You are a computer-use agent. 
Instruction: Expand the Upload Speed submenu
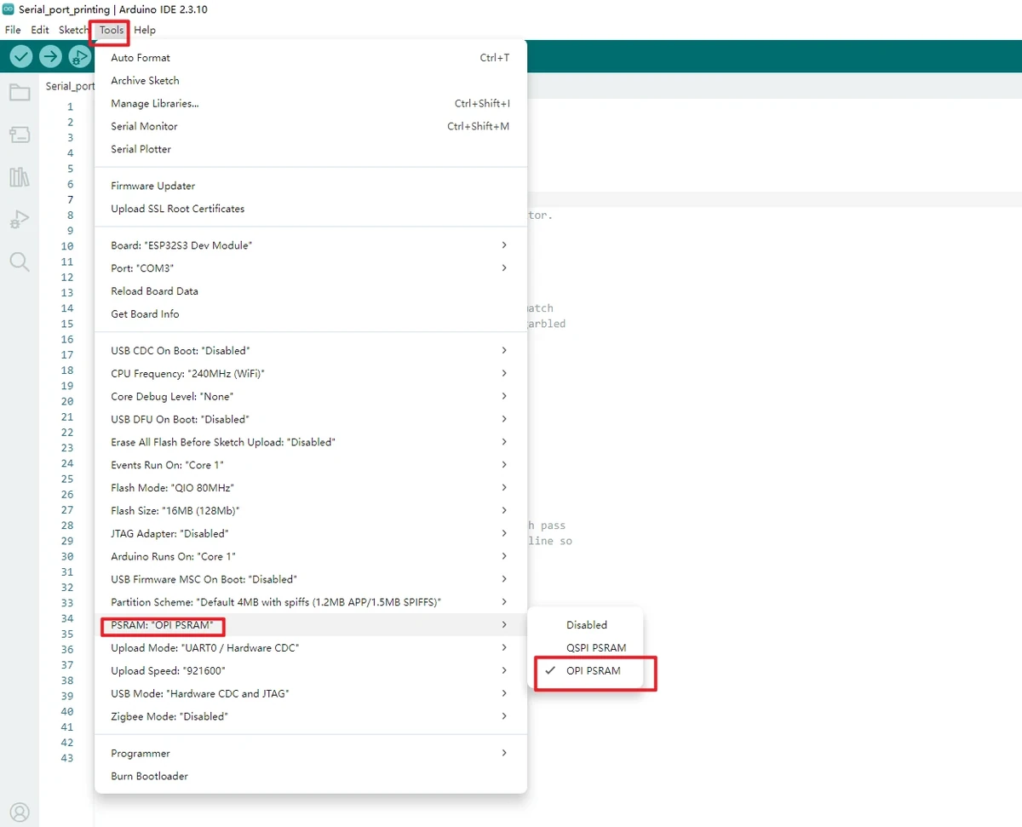(311, 671)
